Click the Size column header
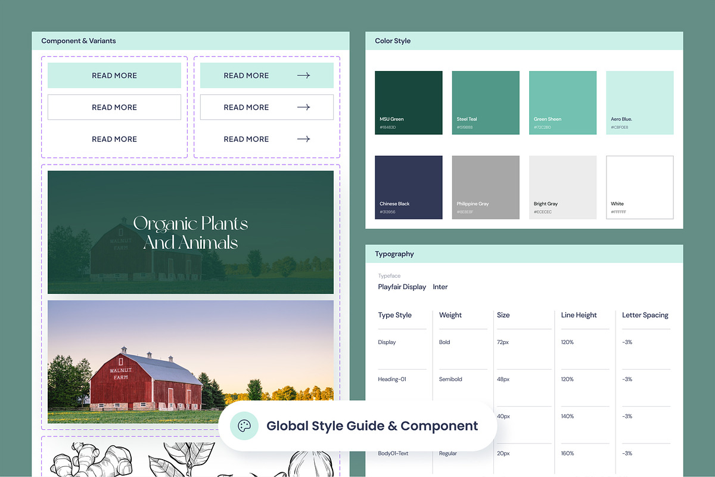Screen dimensions: 715x477 point(503,315)
